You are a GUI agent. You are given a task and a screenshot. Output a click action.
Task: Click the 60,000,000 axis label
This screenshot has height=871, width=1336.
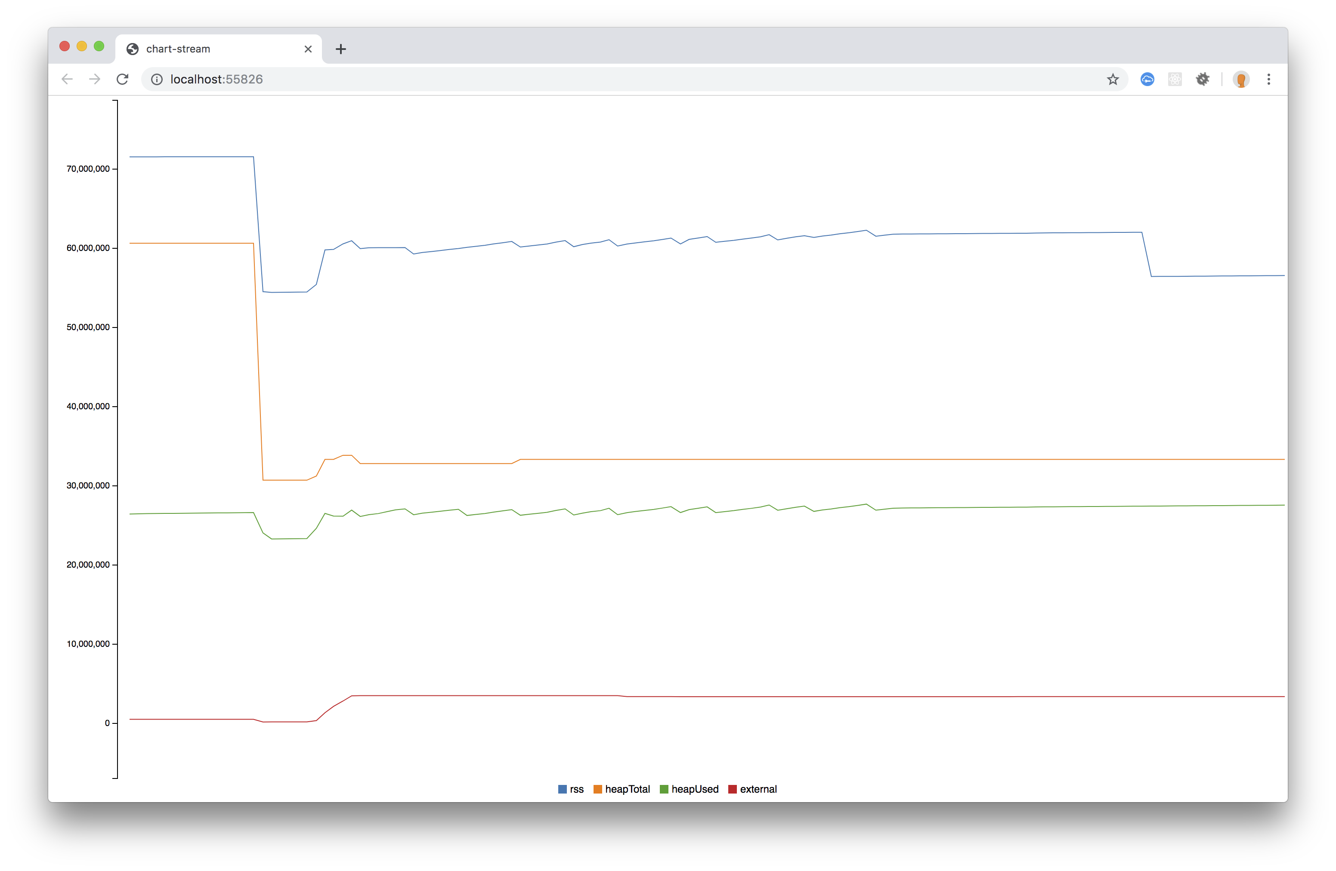tap(88, 248)
